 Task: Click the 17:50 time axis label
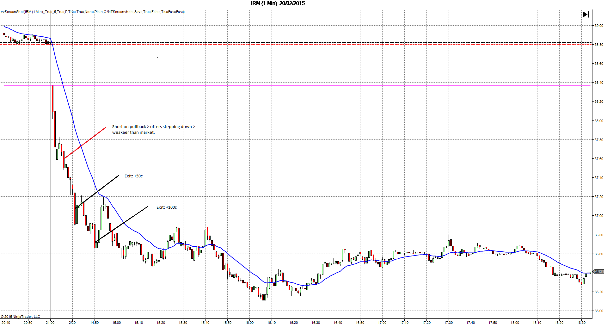493,323
